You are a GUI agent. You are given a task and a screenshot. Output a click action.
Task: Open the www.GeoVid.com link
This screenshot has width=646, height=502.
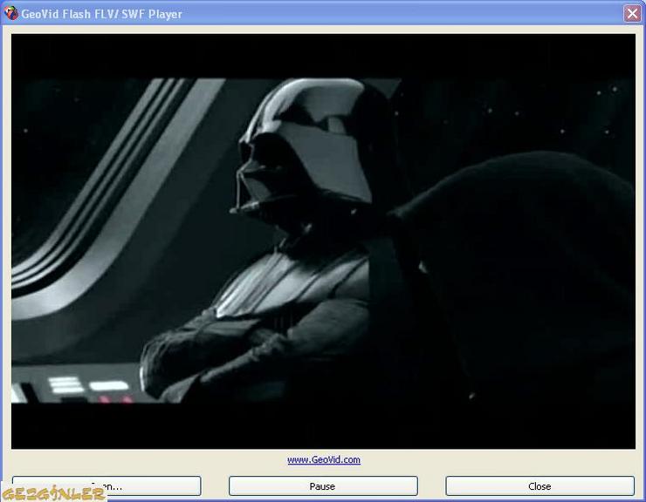(324, 459)
